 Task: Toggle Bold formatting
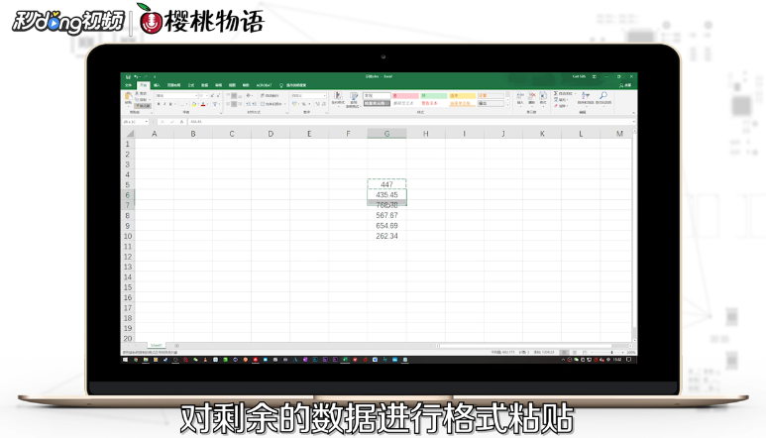159,104
